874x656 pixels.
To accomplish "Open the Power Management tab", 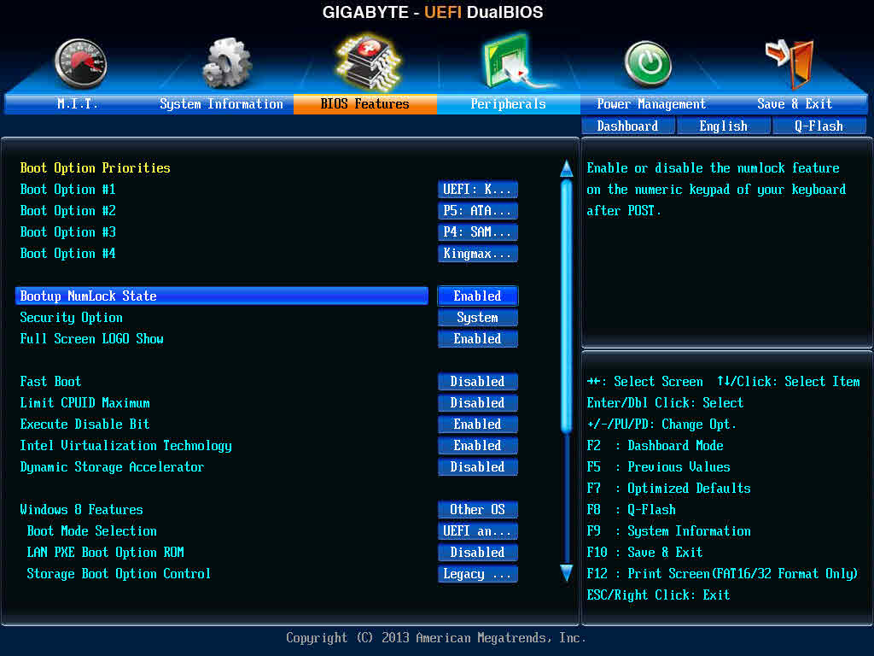I will coord(651,103).
